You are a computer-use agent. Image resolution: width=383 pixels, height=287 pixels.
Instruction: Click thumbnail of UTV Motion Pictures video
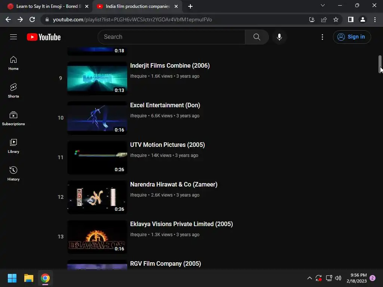[97, 157]
